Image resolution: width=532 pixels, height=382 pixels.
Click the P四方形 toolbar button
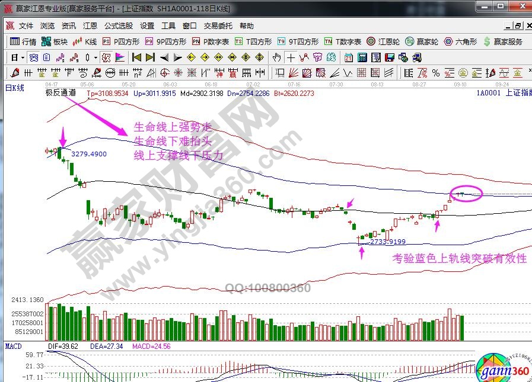(122, 41)
